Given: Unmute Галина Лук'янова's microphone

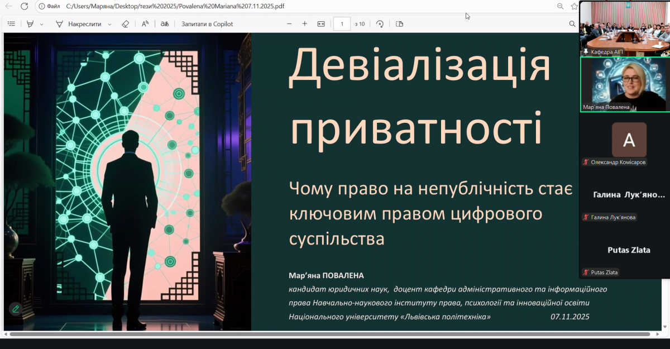Looking at the screenshot, I should tap(585, 217).
